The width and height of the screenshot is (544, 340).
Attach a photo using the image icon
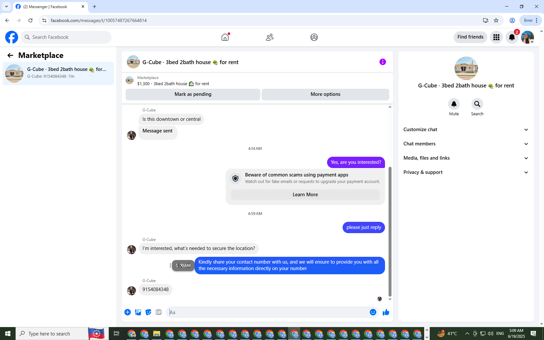[138, 312]
